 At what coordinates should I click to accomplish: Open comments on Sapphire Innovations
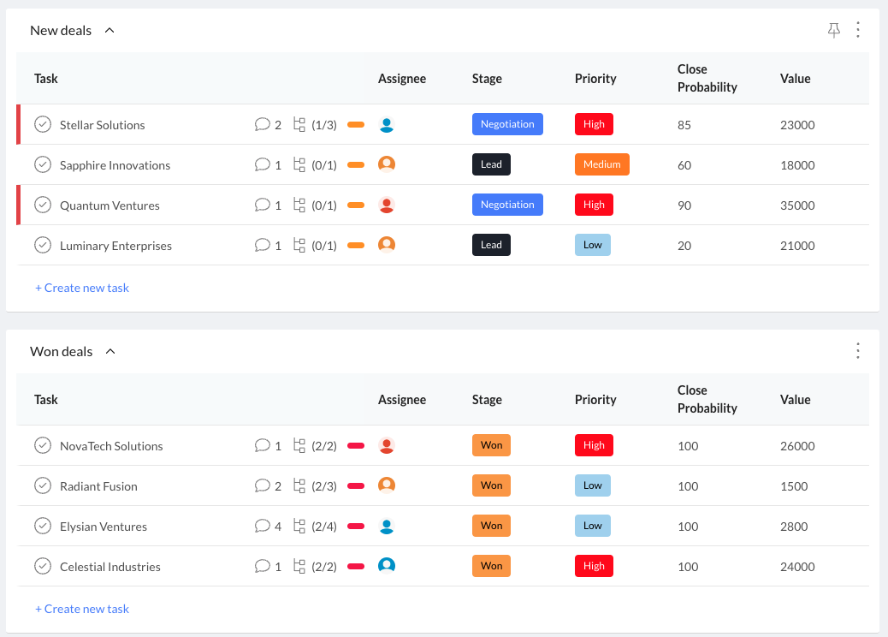[263, 164]
